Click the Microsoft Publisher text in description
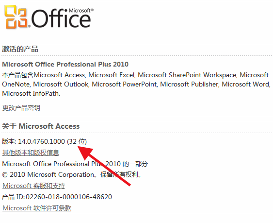 [x=189, y=84]
